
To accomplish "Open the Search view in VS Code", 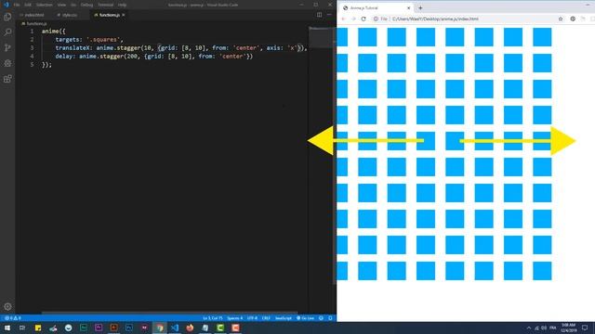I will coord(7,32).
